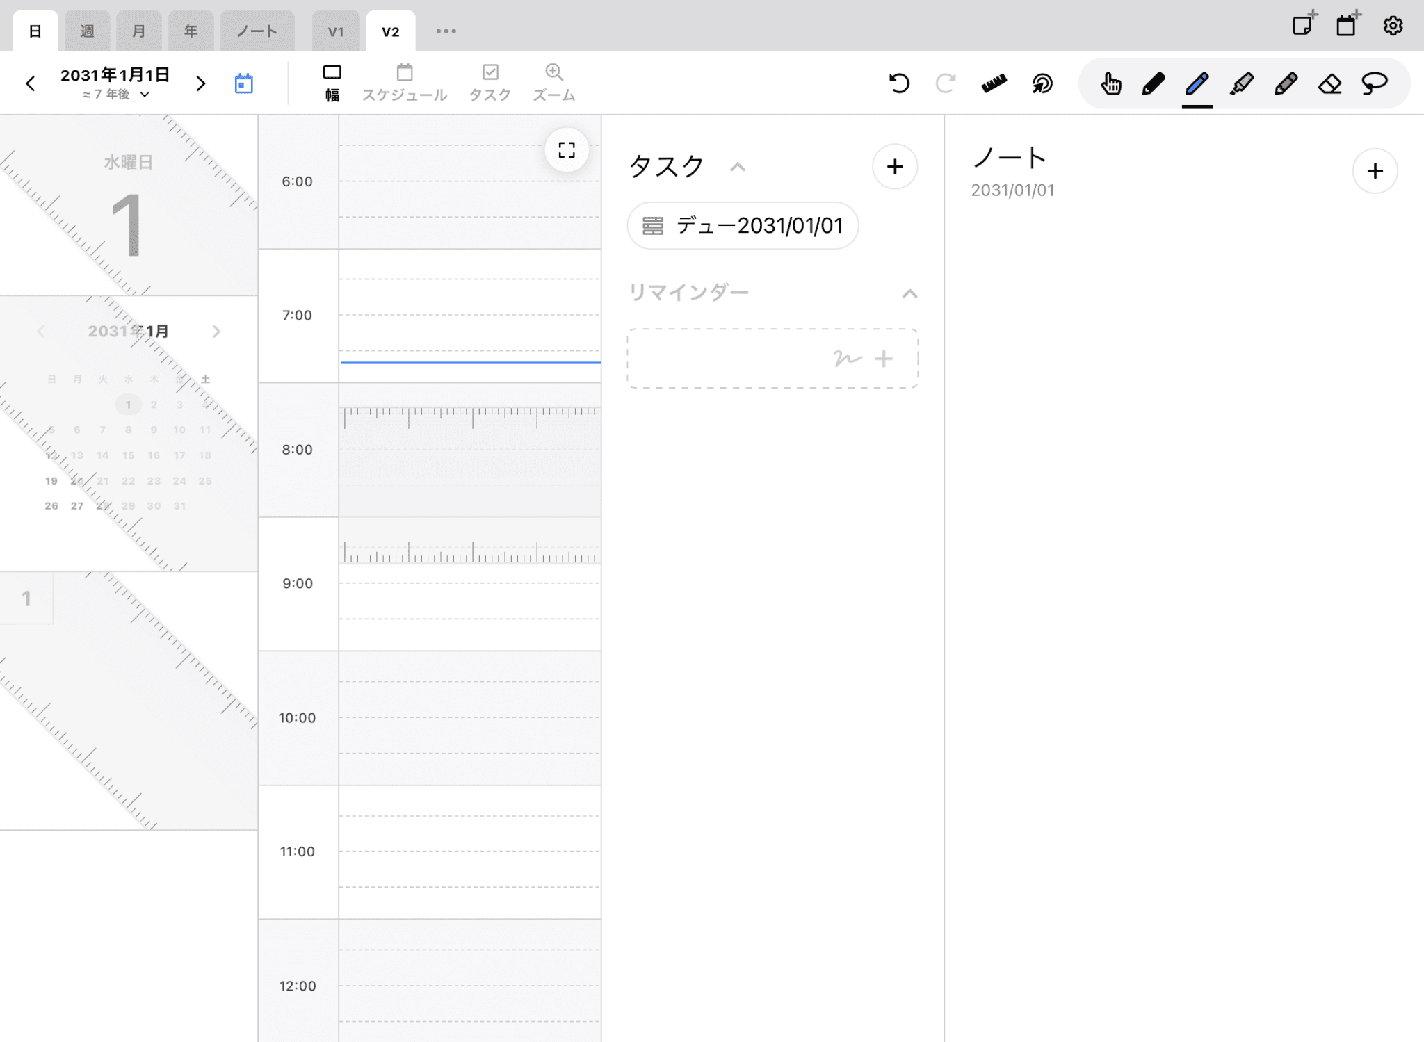Open the デュー2031/01/01 task
This screenshot has height=1042, width=1424.
[743, 225]
